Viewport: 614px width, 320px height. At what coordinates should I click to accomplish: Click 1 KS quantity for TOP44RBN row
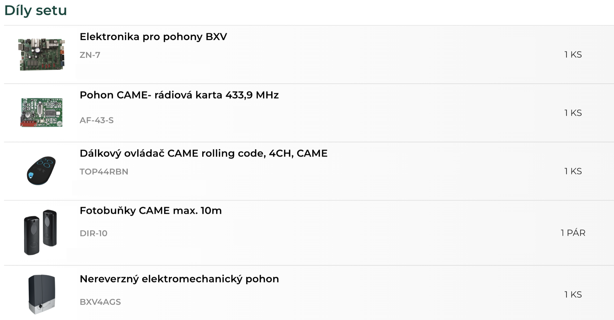point(573,171)
